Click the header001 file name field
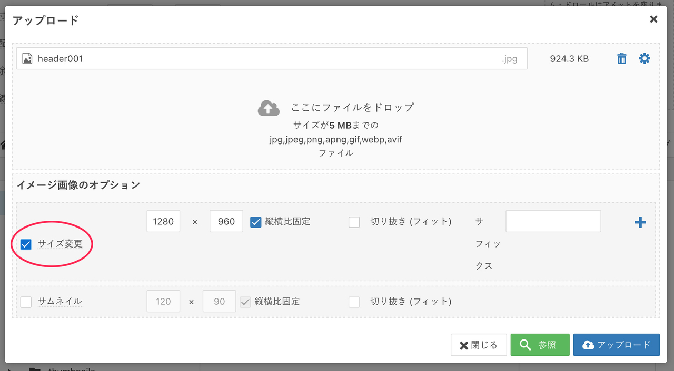 (263, 59)
